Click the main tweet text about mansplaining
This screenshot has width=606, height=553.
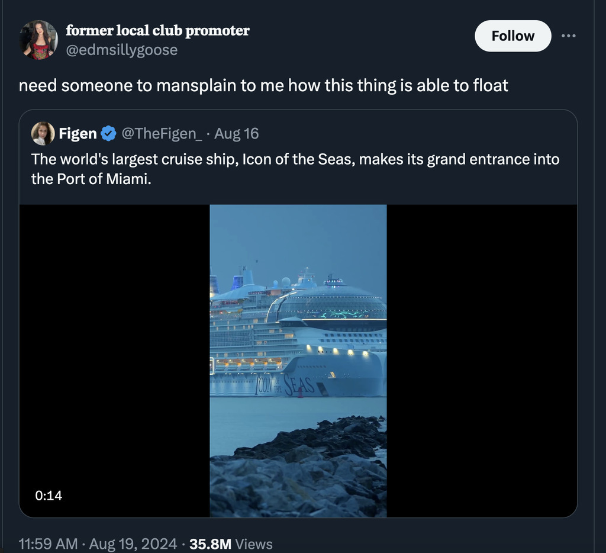coord(263,86)
